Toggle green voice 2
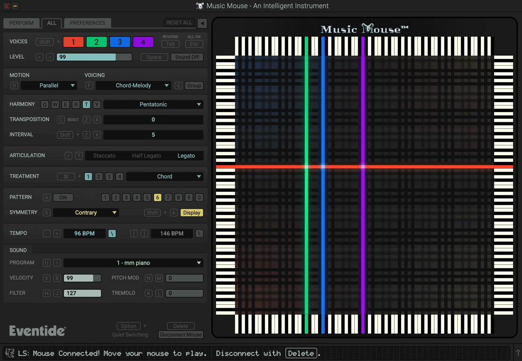522x361 pixels. click(x=97, y=42)
